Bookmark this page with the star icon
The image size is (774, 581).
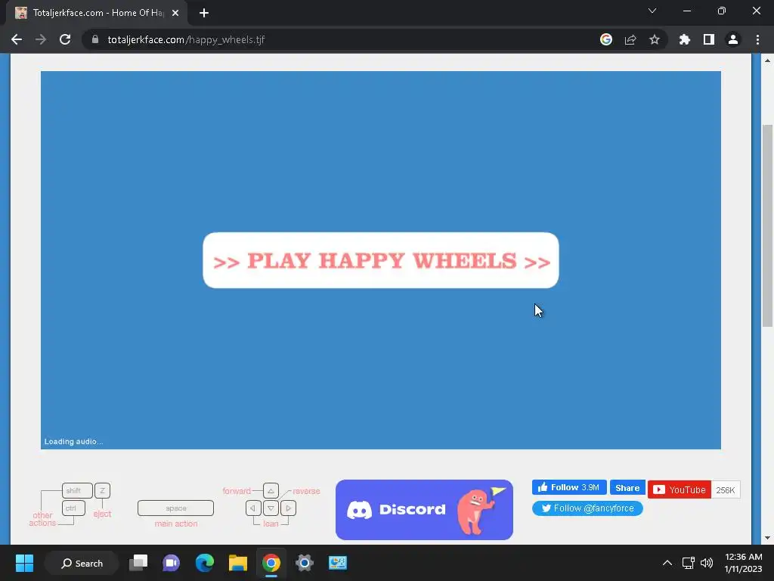click(x=655, y=39)
